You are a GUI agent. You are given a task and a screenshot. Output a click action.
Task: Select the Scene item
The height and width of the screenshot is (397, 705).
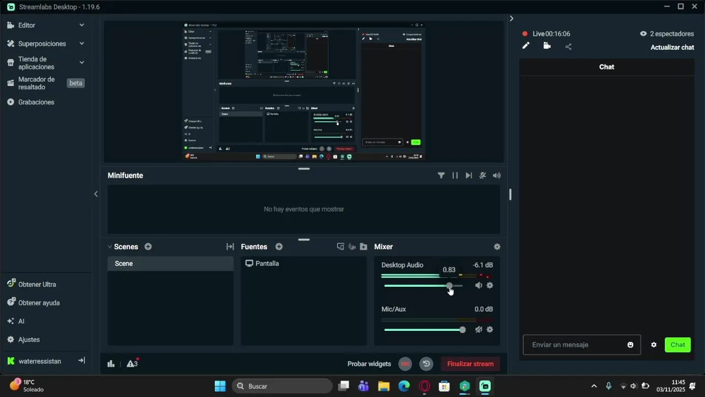coord(170,264)
